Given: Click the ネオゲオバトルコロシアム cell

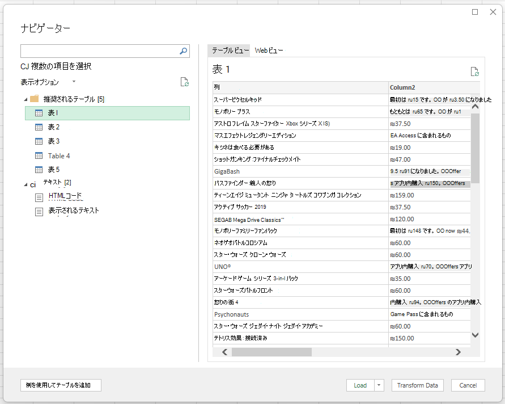Looking at the screenshot, I should tap(300, 243).
